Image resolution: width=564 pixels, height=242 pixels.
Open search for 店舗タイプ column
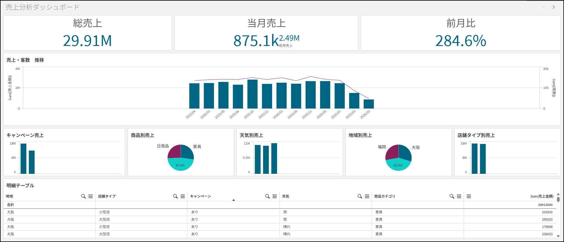click(x=175, y=196)
